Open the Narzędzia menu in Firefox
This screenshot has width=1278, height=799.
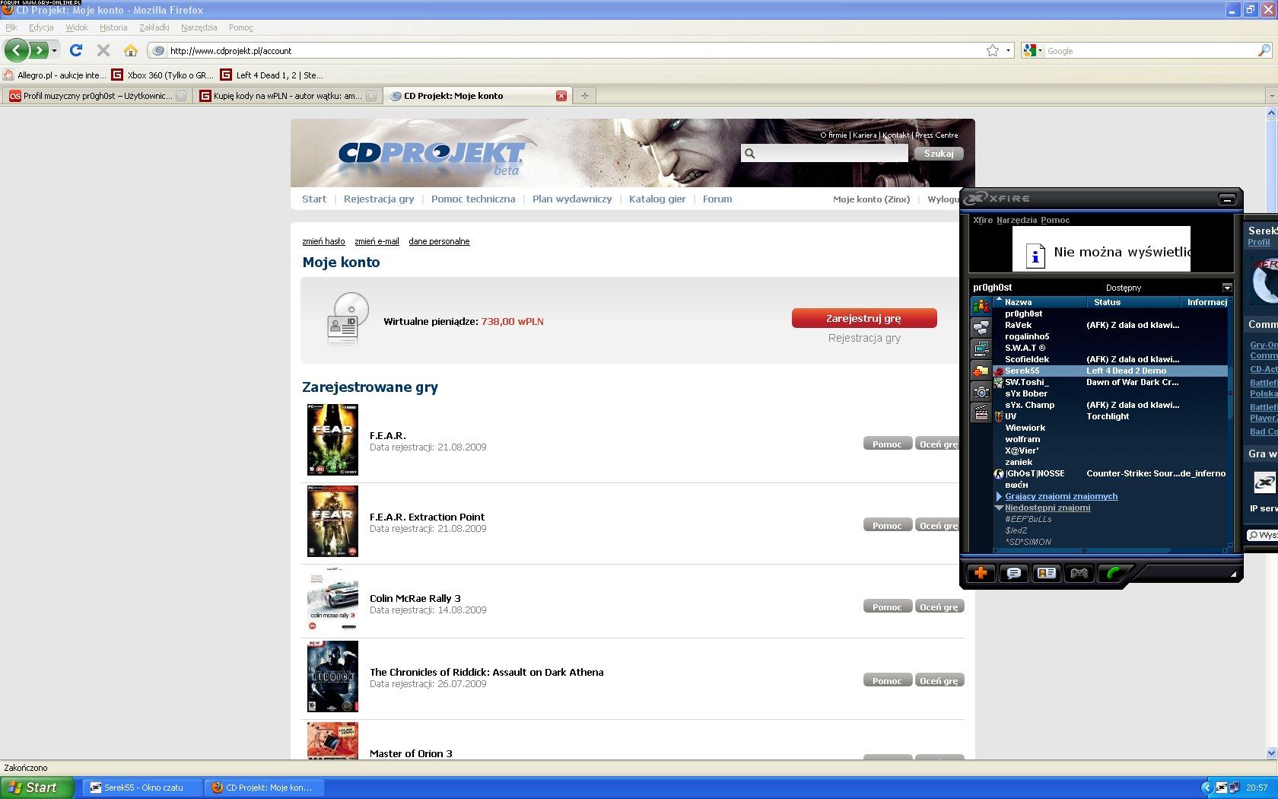pos(199,27)
